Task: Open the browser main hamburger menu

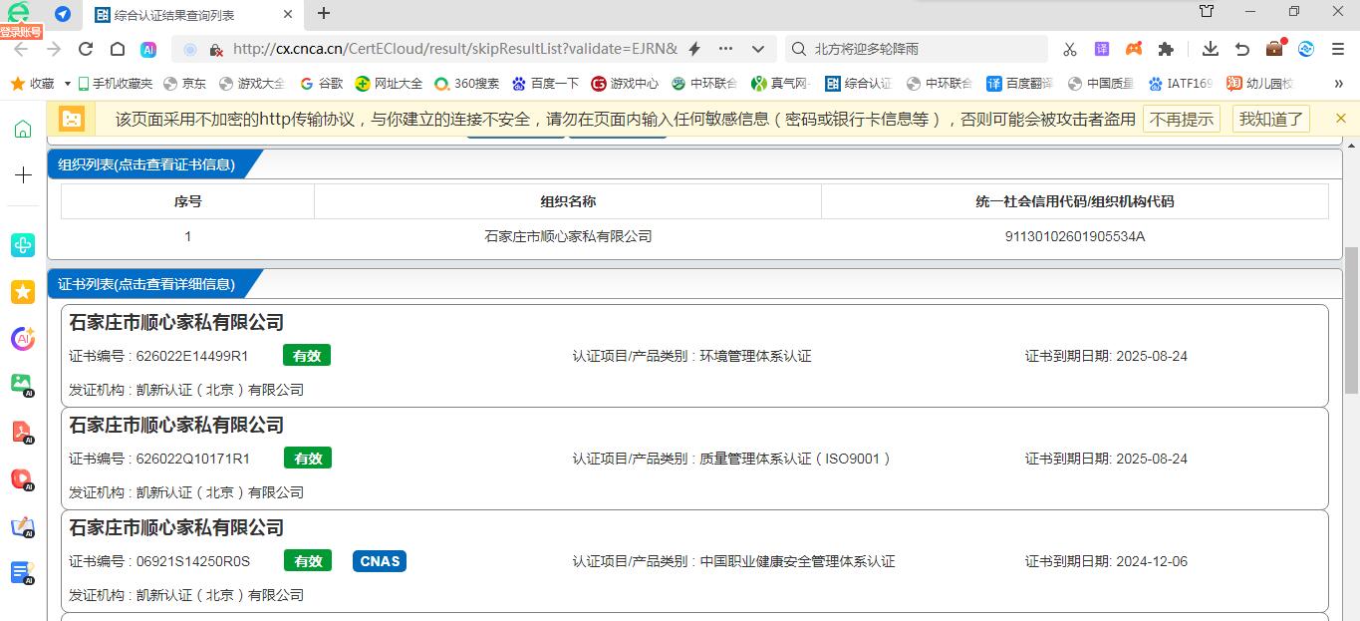Action: point(1338,49)
